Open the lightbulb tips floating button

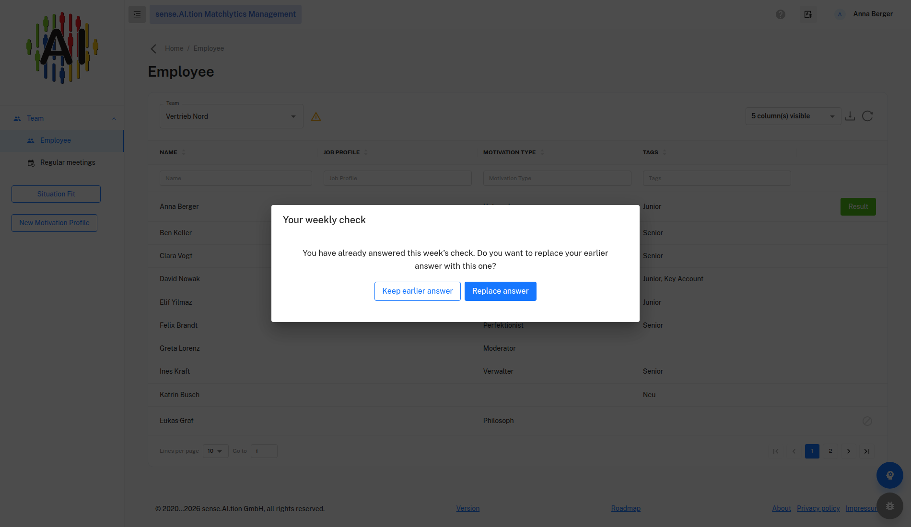click(890, 475)
